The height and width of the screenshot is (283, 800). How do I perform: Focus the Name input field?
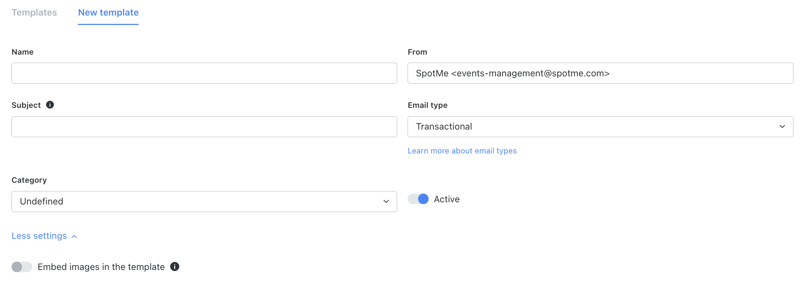click(x=204, y=73)
